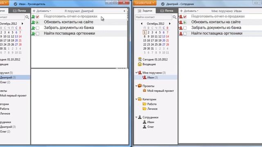Click the contact search field in Ivan's window
Screen dimensions: 262x147
pyautogui.click(x=12, y=17)
